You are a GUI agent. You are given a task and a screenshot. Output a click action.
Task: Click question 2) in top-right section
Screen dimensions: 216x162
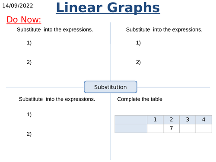pos(138,62)
